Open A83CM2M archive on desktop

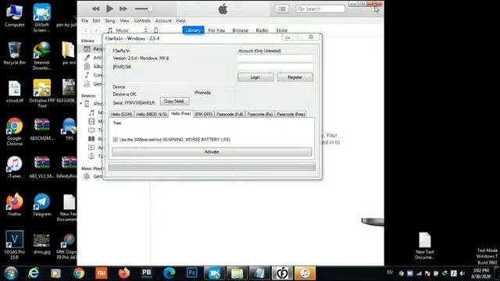coord(41,129)
